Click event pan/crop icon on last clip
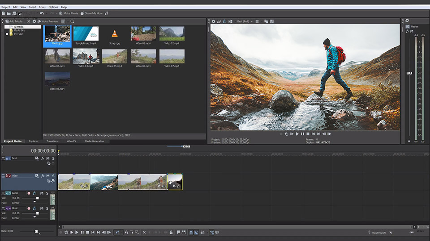The image size is (430, 241). click(x=174, y=186)
